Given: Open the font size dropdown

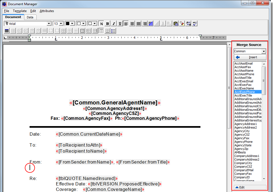Looking at the screenshot, I should 61,24.
